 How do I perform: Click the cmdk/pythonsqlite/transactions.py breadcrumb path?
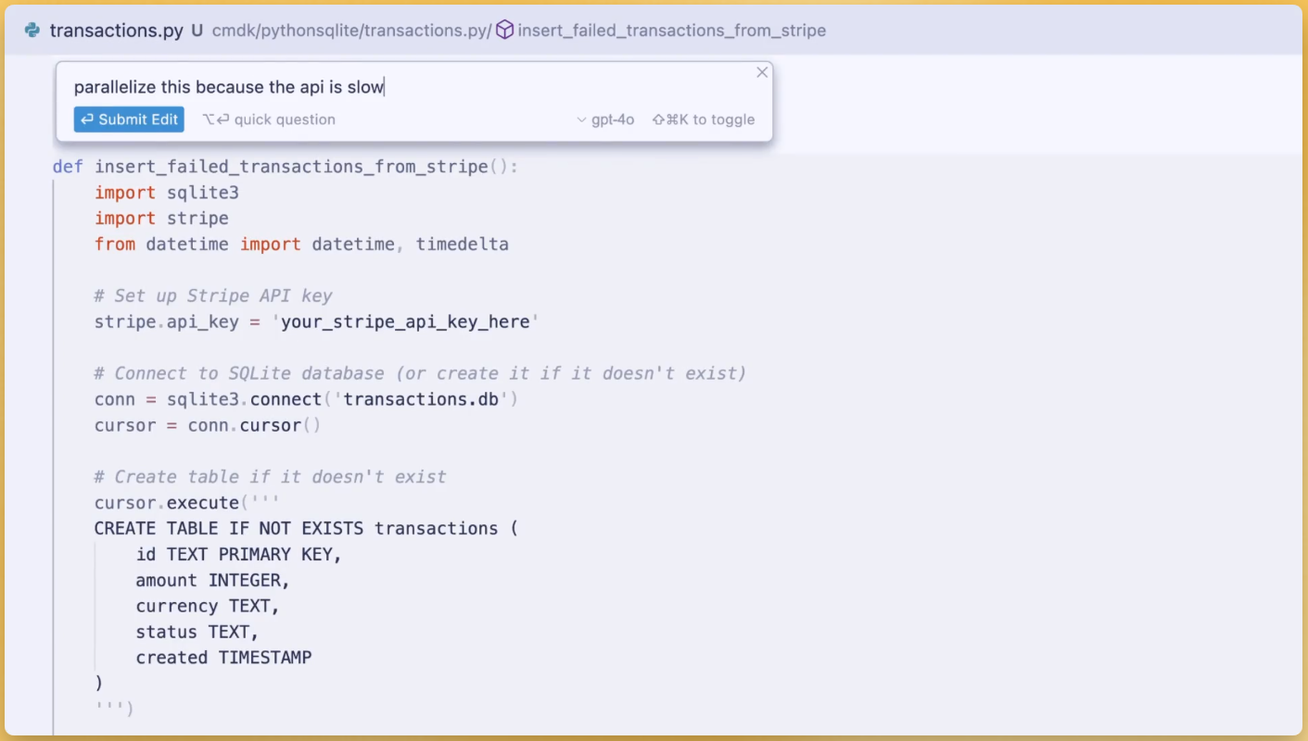point(351,31)
